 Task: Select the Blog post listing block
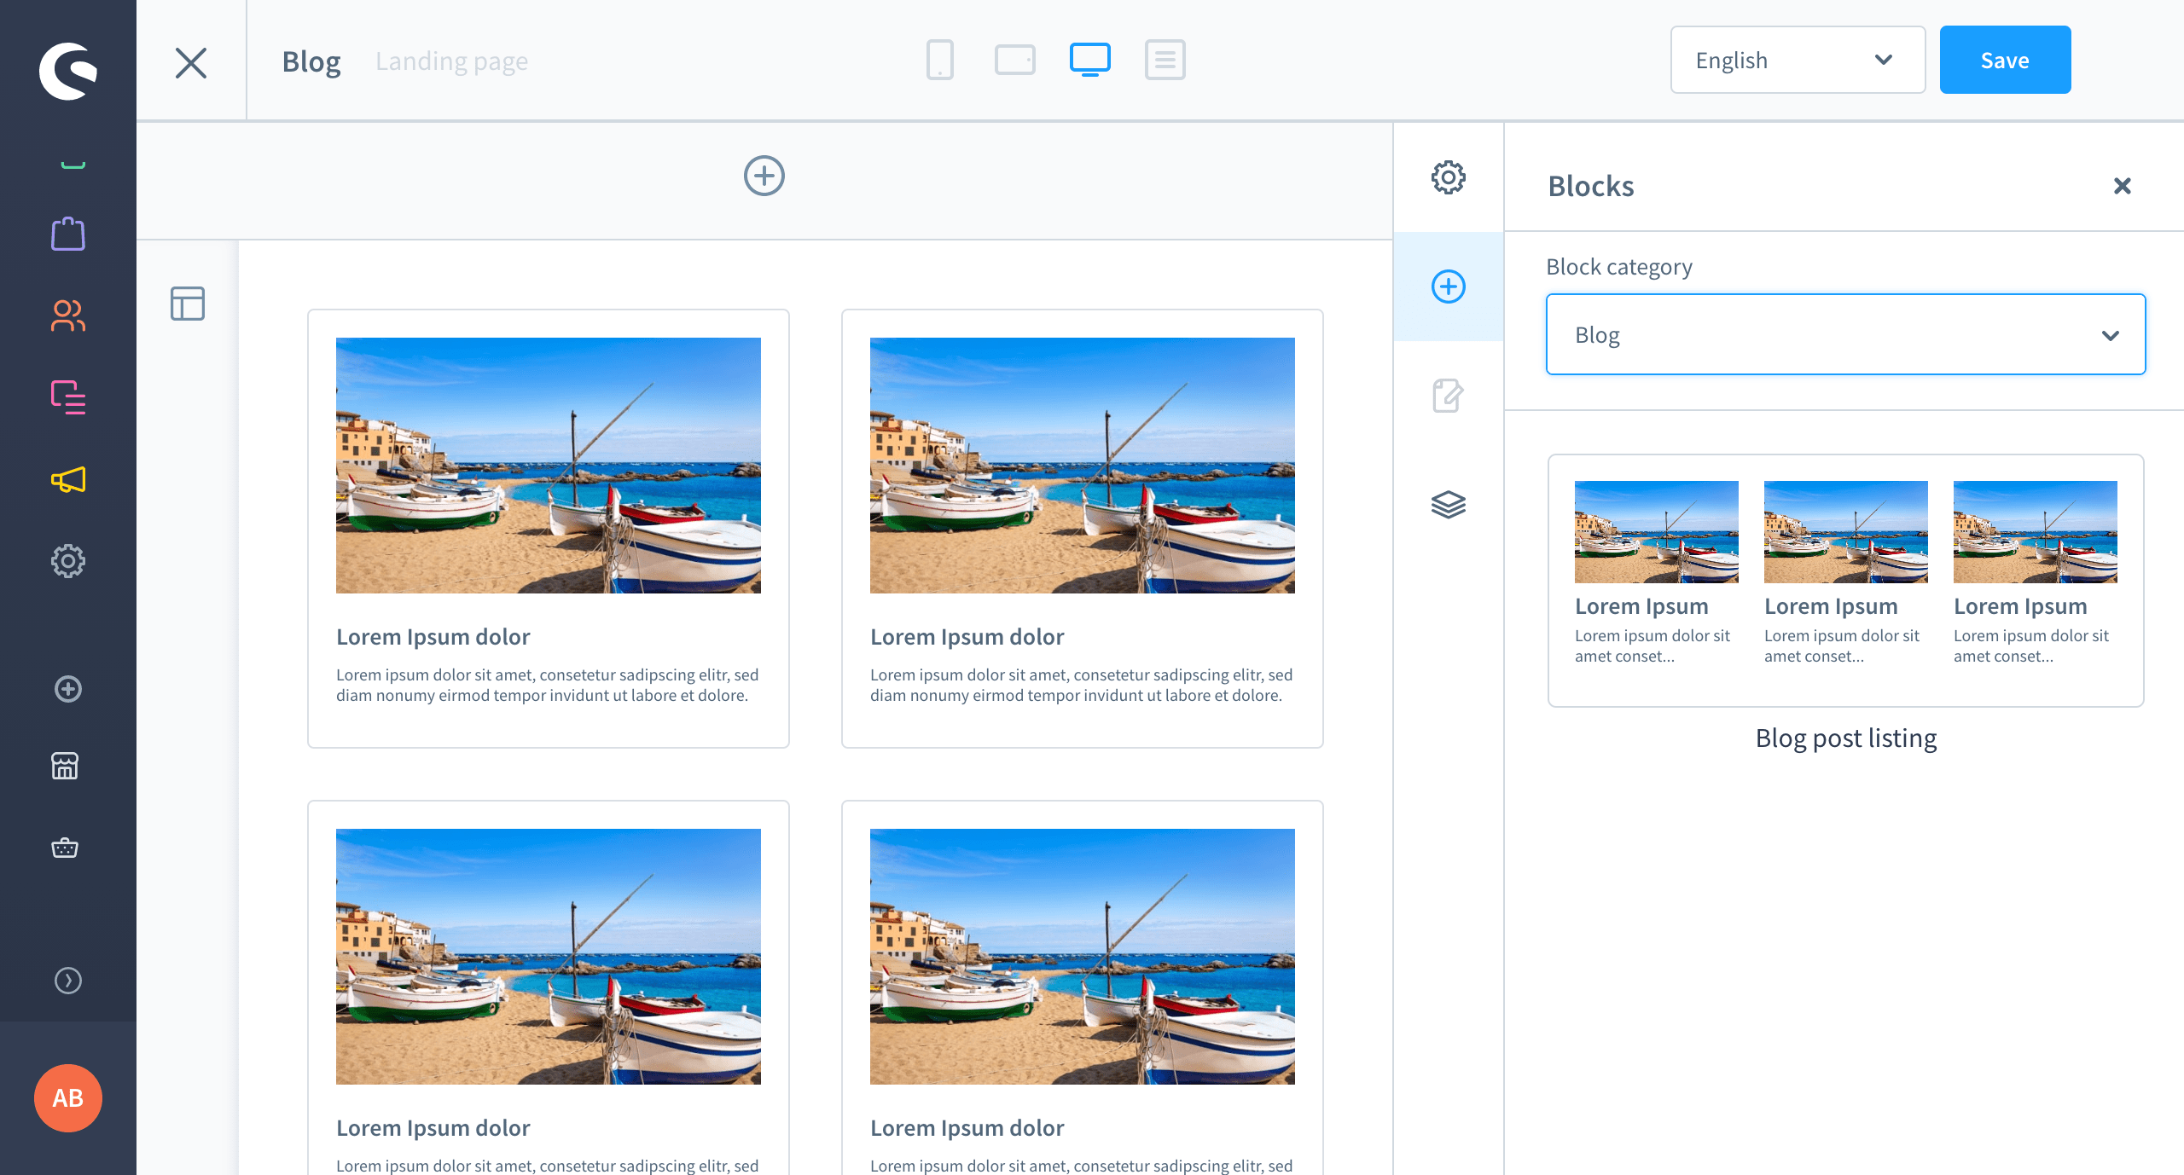tap(1844, 580)
